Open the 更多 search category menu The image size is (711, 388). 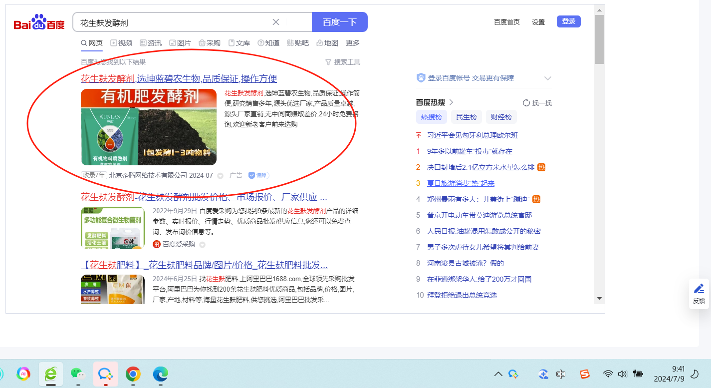(353, 43)
